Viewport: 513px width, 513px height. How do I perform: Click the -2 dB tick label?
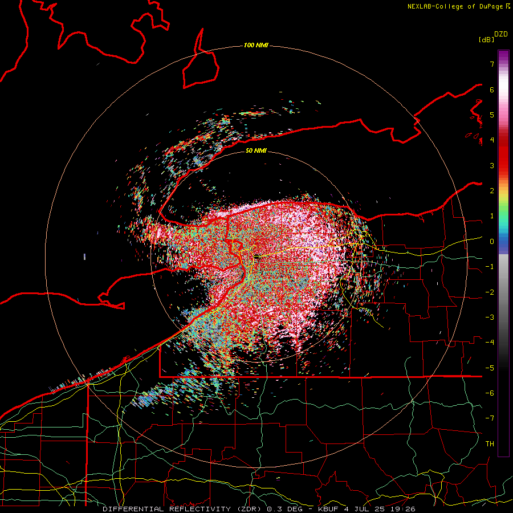click(490, 292)
